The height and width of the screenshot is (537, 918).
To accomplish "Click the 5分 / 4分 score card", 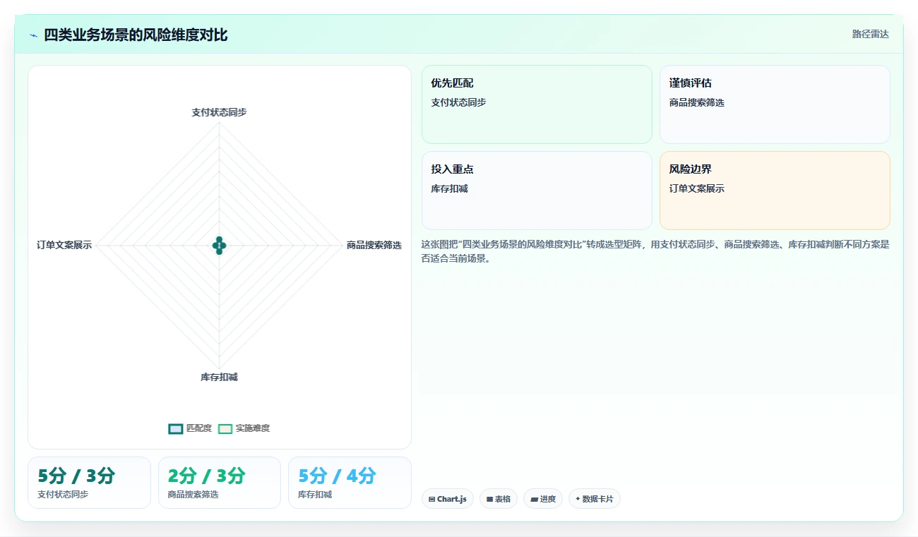I will pyautogui.click(x=350, y=483).
